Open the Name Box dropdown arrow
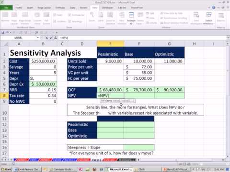This screenshot has height=172, width=230. (38, 38)
